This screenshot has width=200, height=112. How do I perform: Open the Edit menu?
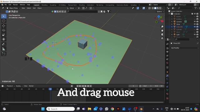pos(10,5)
